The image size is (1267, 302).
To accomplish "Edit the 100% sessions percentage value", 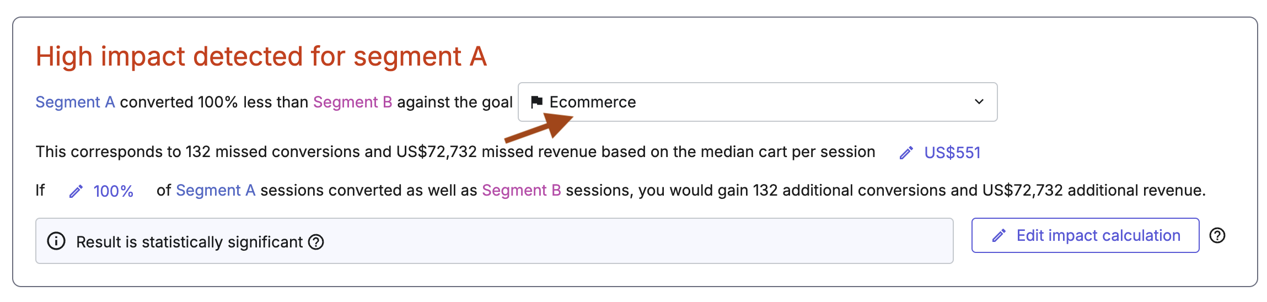I will point(114,191).
